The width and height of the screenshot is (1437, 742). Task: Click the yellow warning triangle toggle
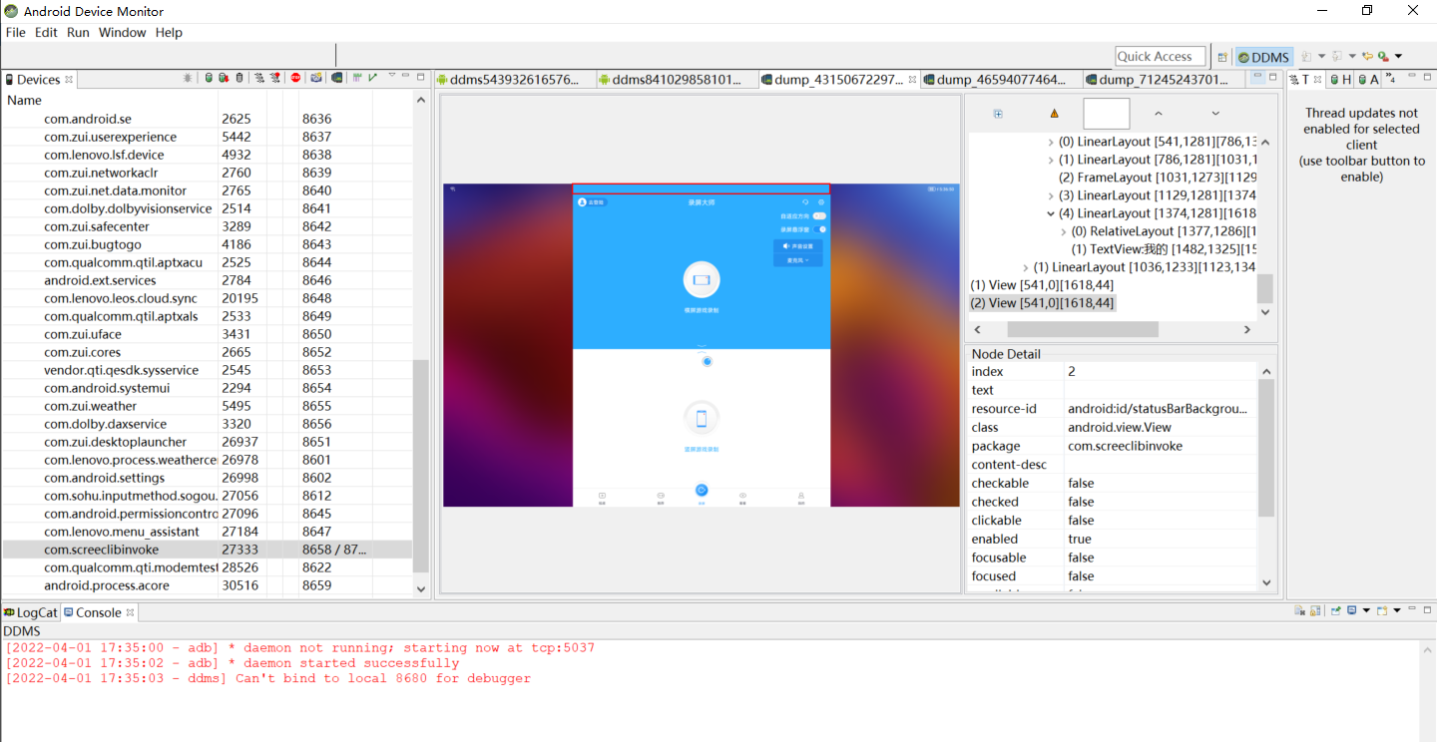[1055, 114]
